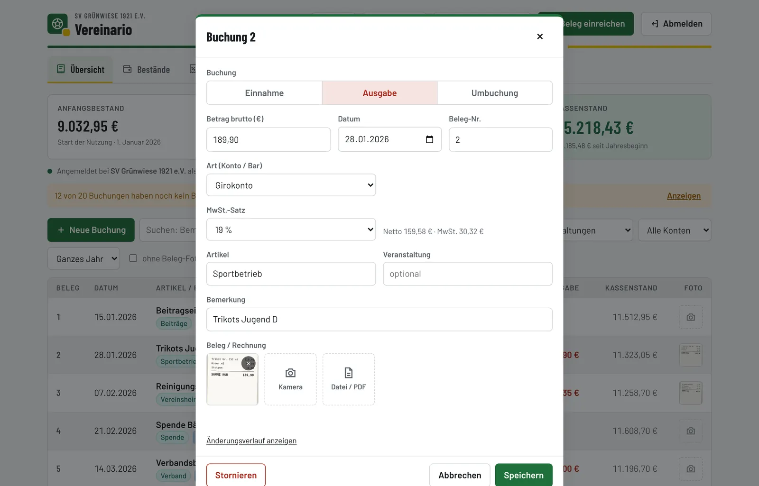
Task: Click the Anzeigen link in warning banner
Action: click(684, 196)
